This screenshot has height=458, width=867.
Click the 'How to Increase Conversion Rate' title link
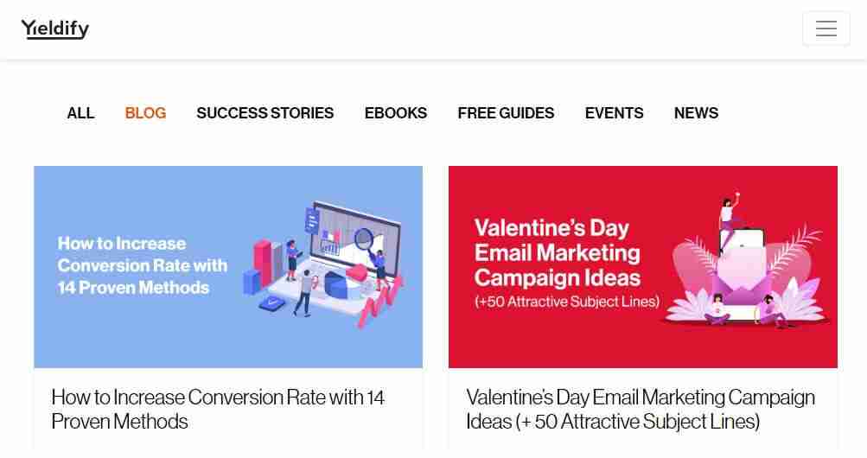click(218, 409)
